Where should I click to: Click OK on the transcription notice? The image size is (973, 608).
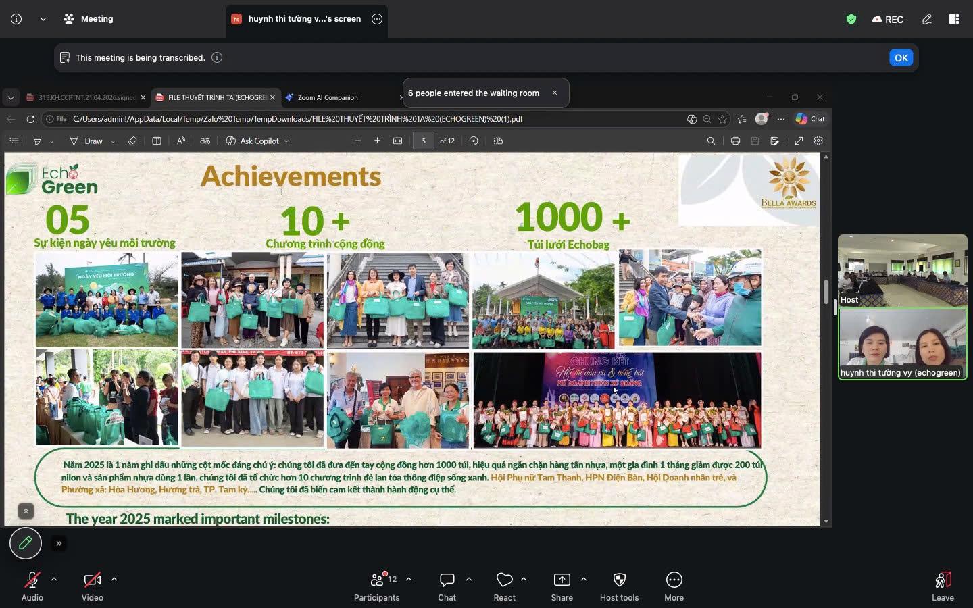(x=901, y=58)
